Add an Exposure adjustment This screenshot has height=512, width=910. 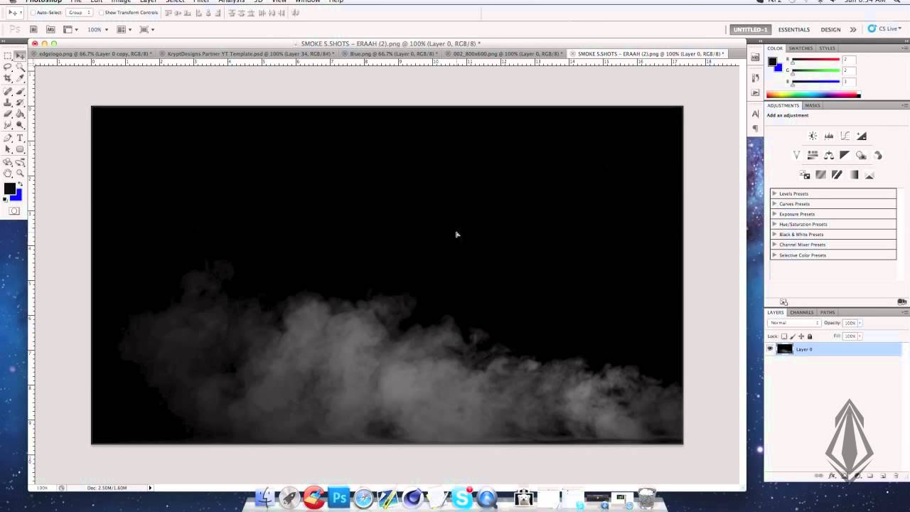(862, 136)
